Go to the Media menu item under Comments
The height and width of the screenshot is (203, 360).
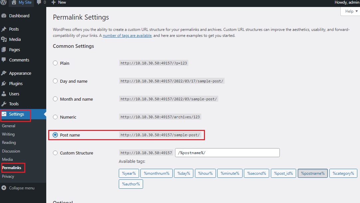tap(15, 40)
